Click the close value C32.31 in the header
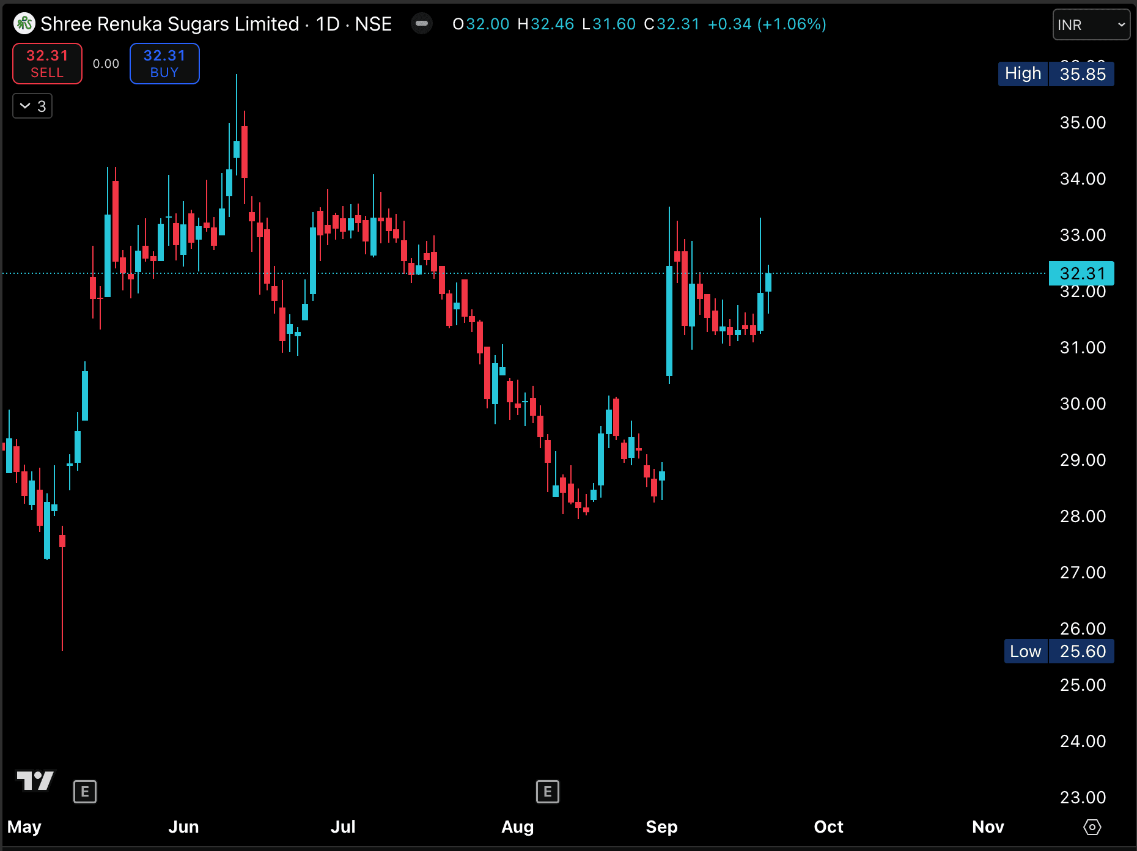Image resolution: width=1137 pixels, height=851 pixels. [x=672, y=24]
